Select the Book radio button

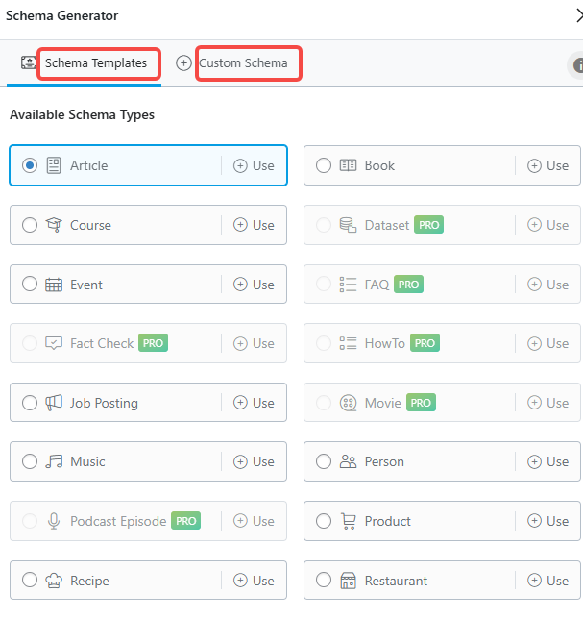point(324,165)
